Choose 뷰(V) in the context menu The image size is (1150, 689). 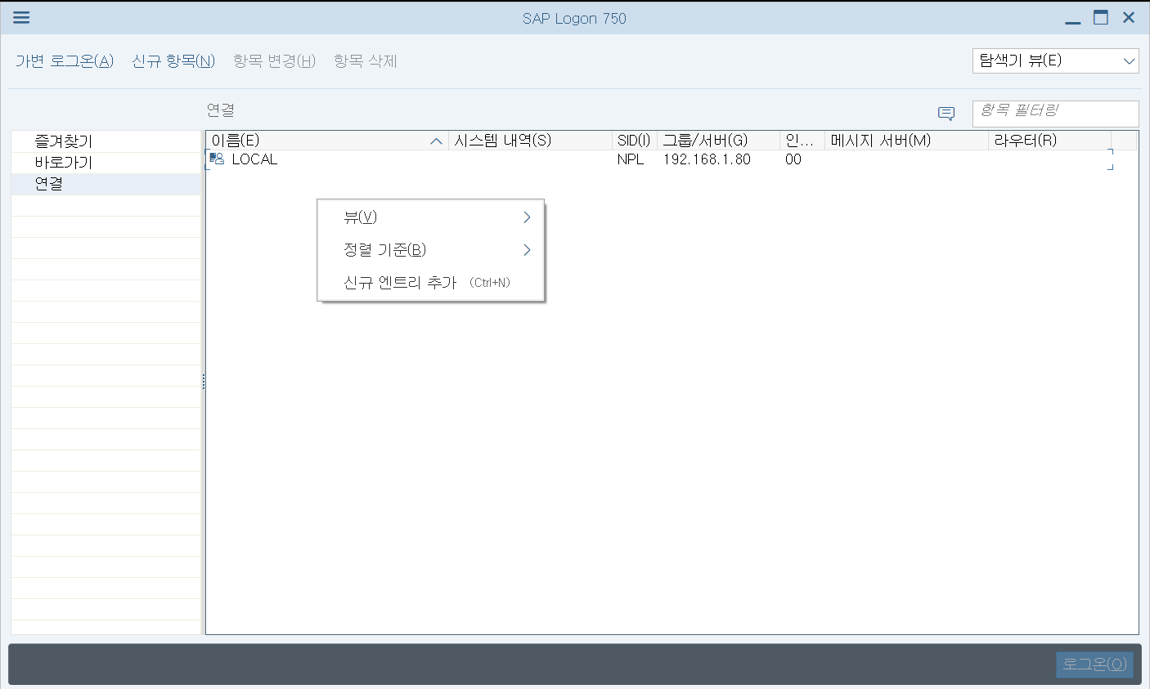(x=361, y=217)
